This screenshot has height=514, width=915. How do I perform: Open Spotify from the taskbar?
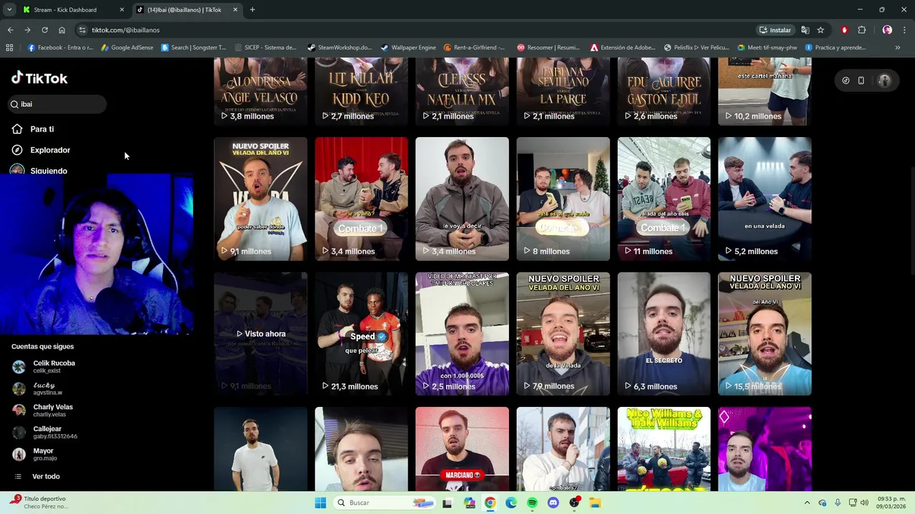(x=532, y=503)
